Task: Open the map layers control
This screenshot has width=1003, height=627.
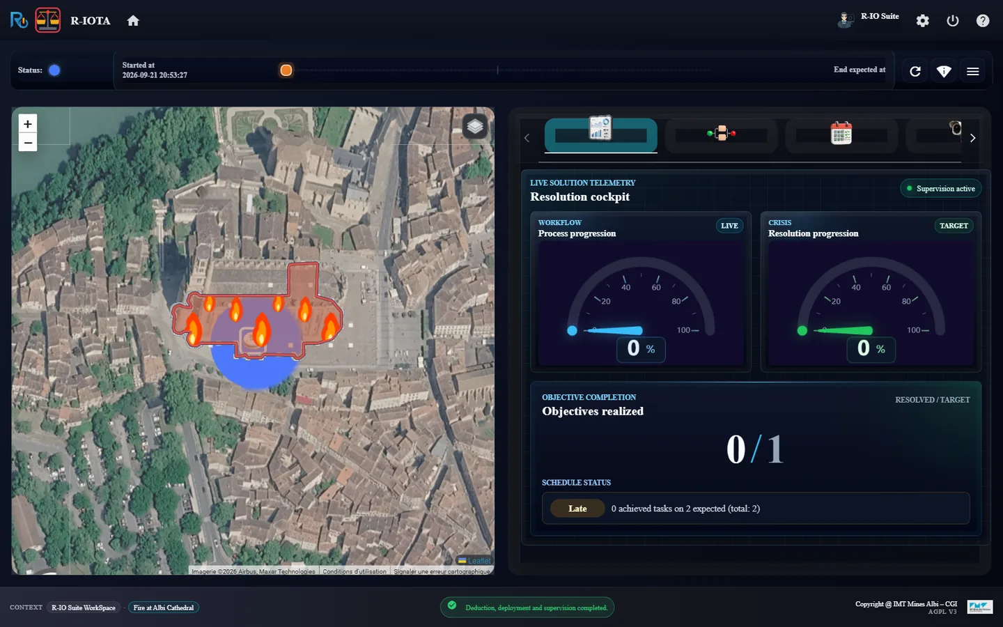Action: [x=475, y=126]
